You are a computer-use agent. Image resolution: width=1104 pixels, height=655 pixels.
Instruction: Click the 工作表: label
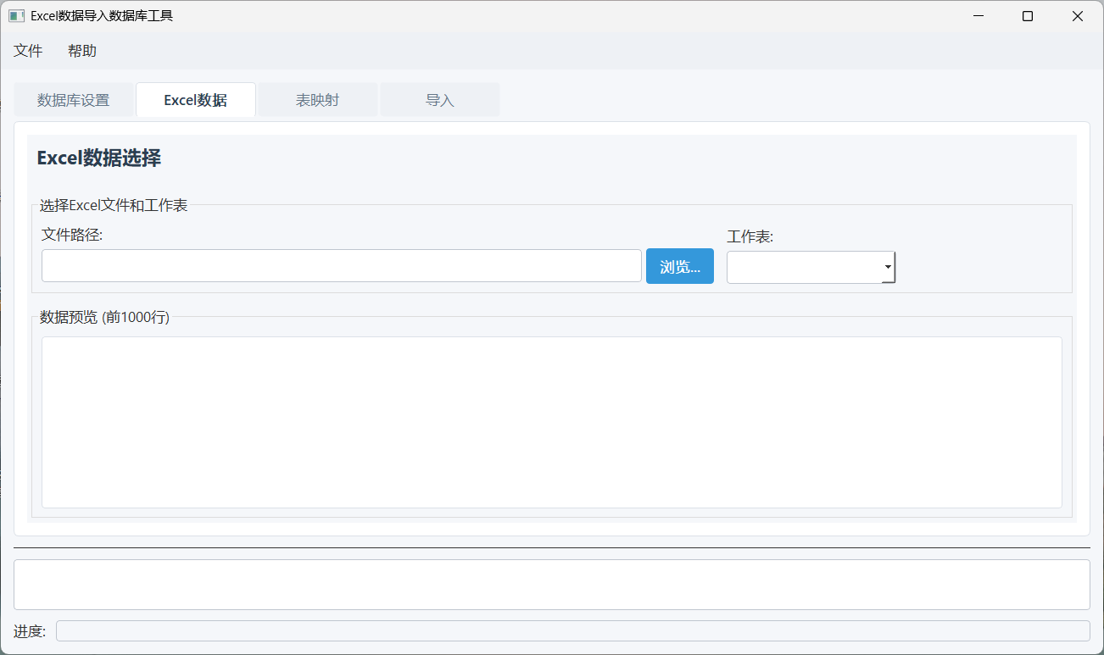750,236
